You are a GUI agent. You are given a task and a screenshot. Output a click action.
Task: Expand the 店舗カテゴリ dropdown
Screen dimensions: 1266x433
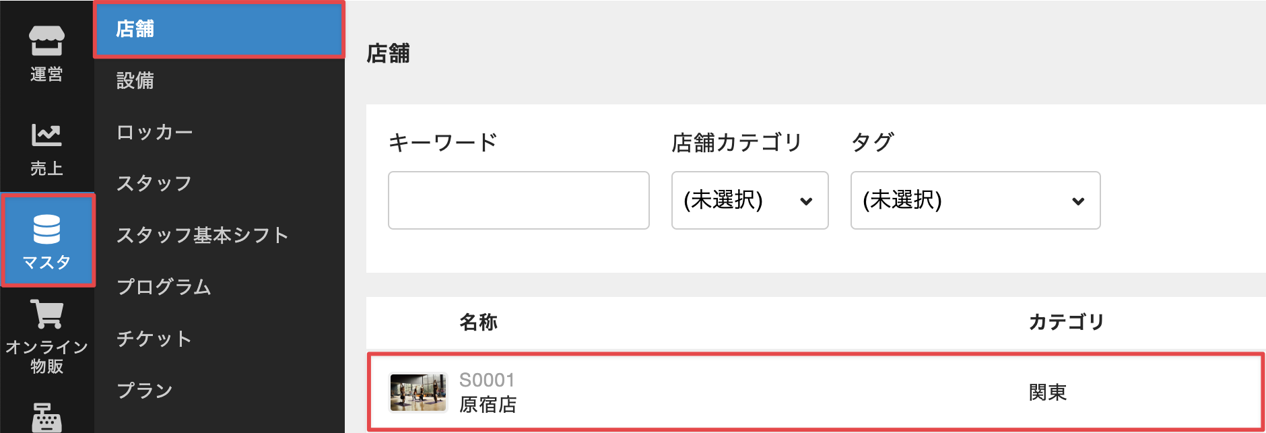749,200
